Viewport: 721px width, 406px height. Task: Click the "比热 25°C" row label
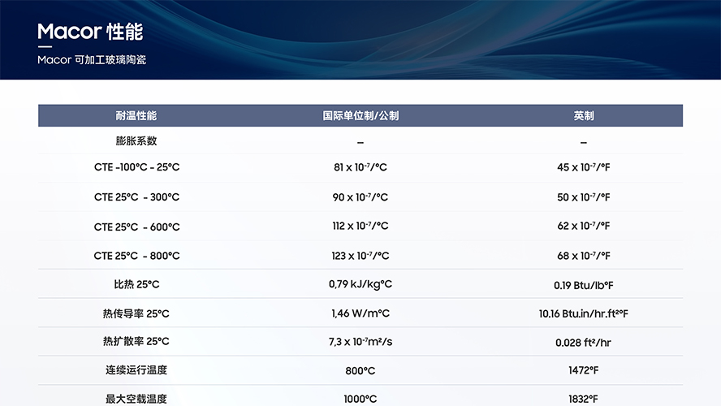tap(136, 285)
